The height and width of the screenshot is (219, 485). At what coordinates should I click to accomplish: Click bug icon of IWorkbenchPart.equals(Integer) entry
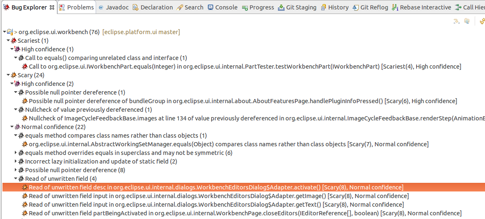pos(25,66)
